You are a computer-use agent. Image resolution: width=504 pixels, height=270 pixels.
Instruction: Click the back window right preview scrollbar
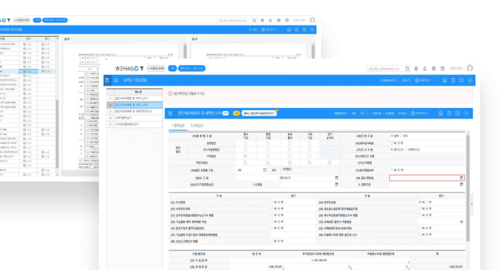click(x=313, y=51)
